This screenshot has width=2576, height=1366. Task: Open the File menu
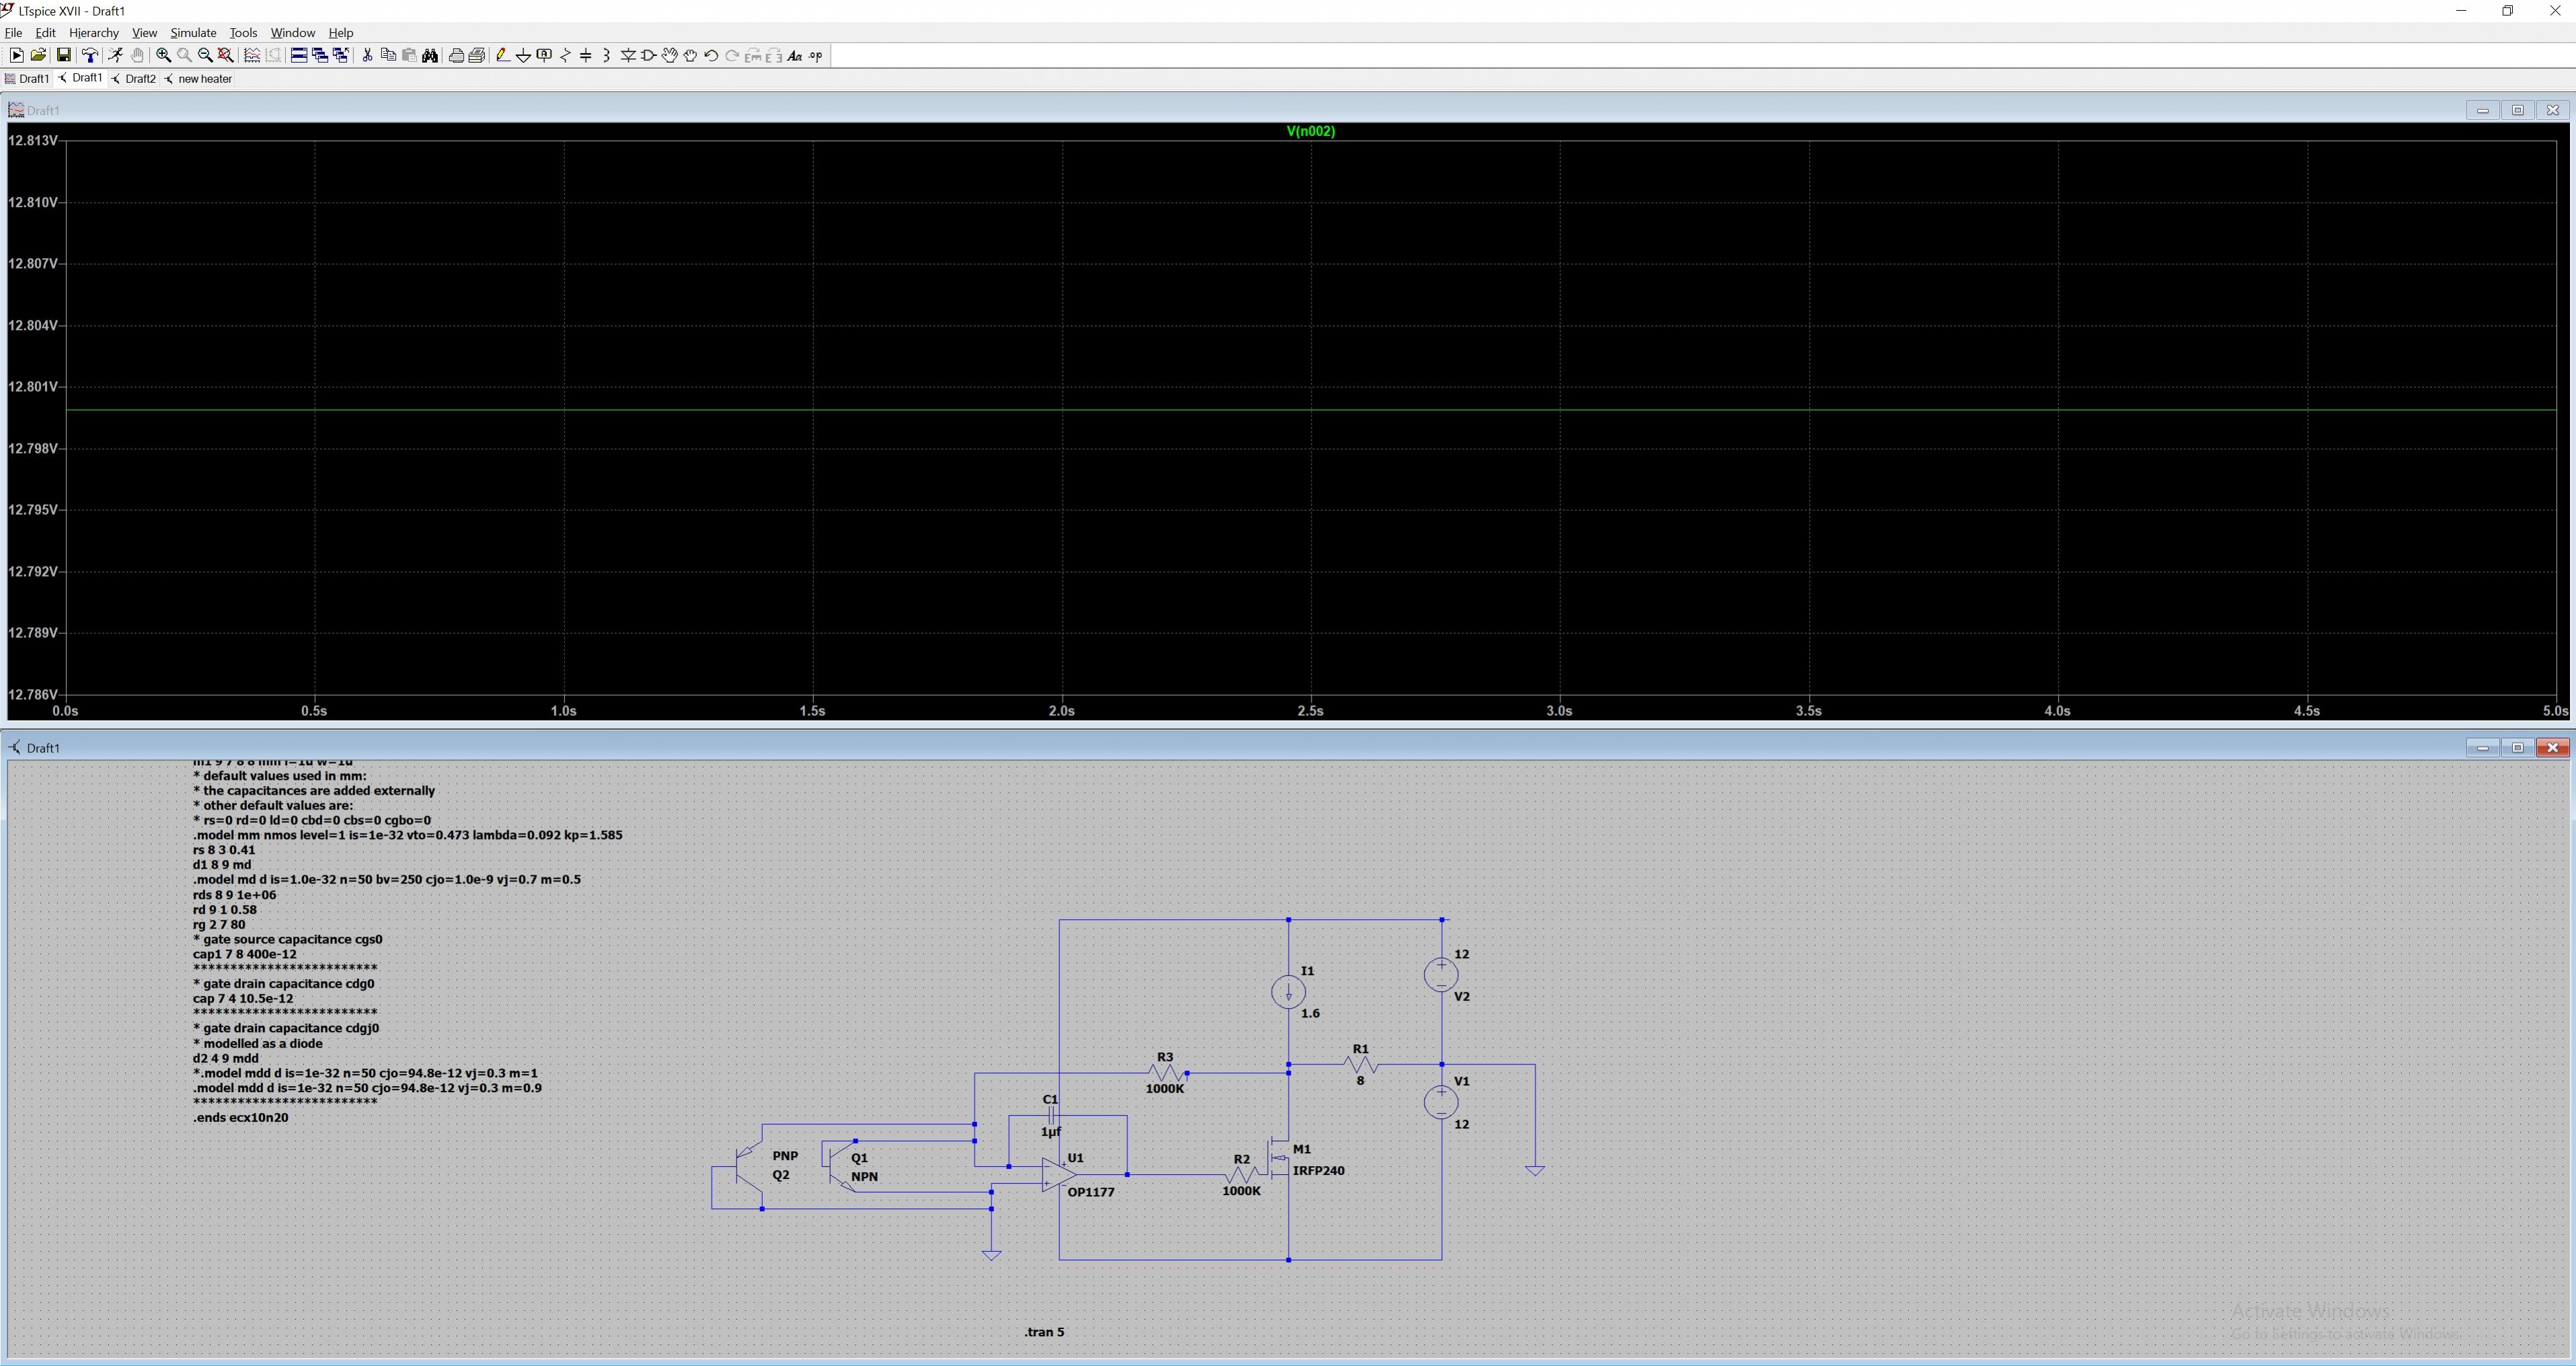tap(13, 33)
